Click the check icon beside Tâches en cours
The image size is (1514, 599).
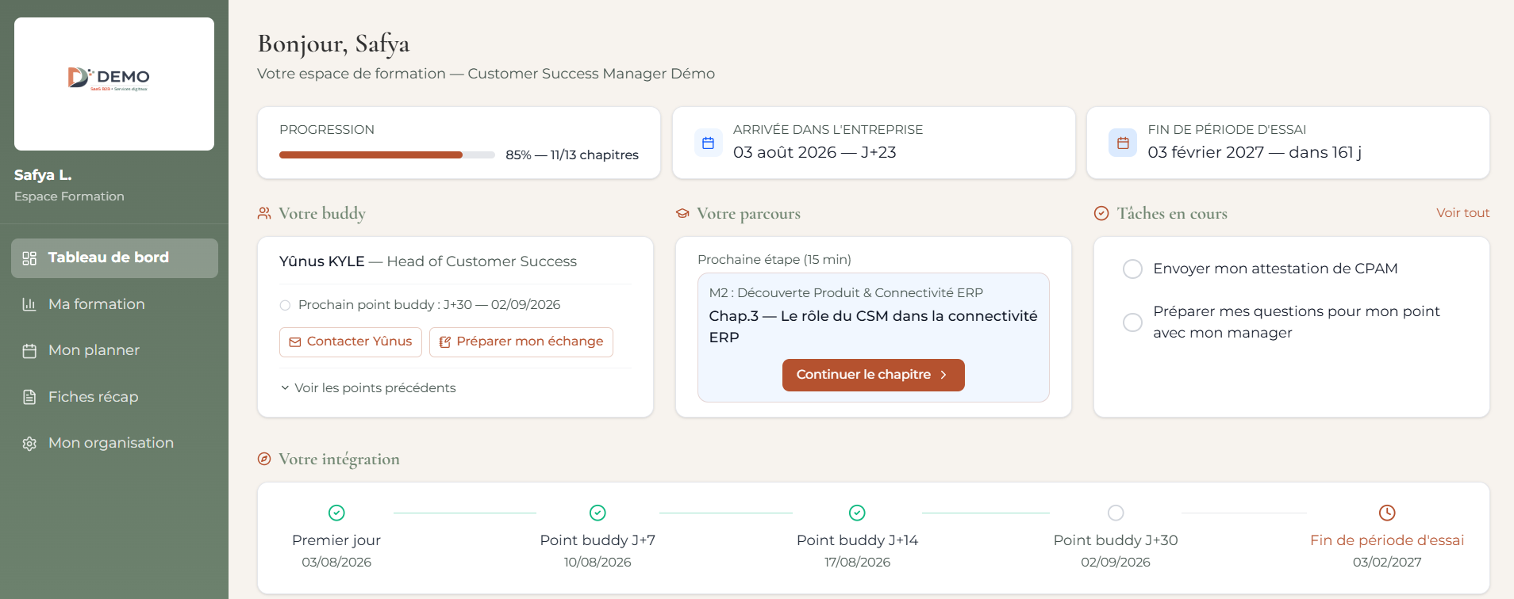point(1101,213)
